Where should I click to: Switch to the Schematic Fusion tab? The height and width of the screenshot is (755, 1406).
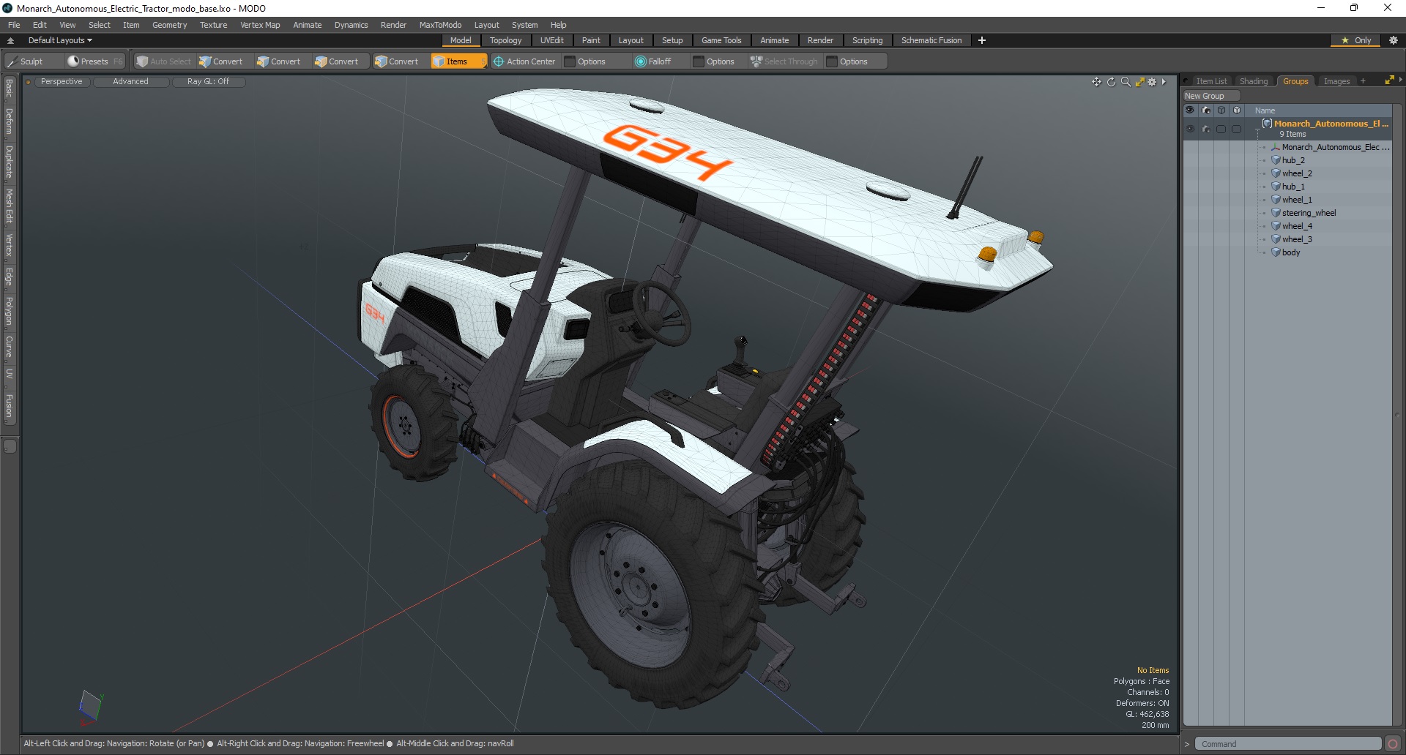[931, 40]
